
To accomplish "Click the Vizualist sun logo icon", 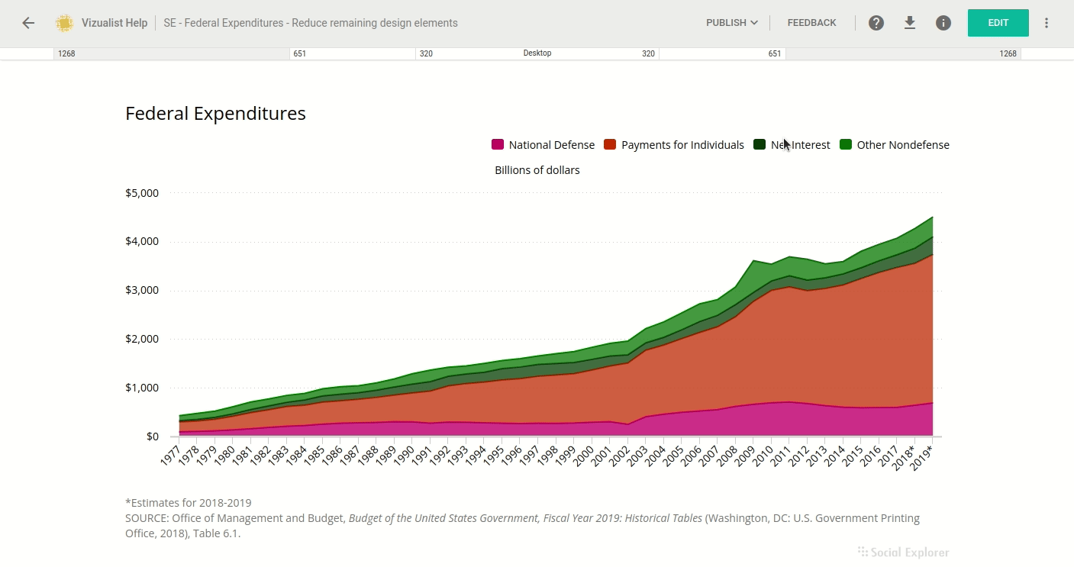I will [64, 23].
